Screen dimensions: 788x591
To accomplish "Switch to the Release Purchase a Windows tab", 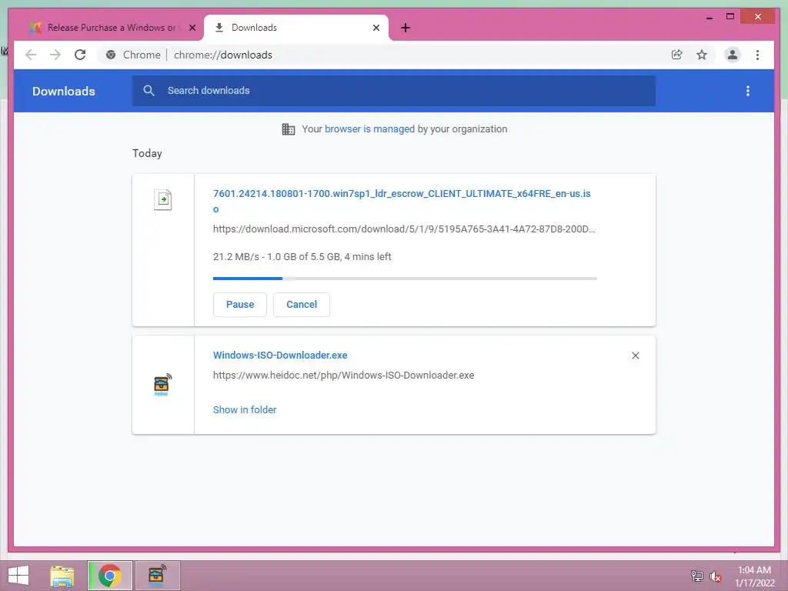I will click(x=111, y=28).
